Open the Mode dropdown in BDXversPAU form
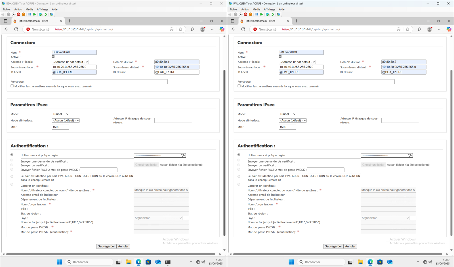This screenshot has height=267, width=454. pos(60,114)
